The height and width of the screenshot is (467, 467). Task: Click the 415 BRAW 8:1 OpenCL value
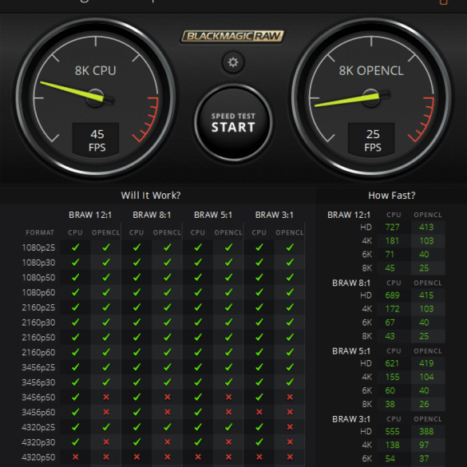[x=426, y=295]
